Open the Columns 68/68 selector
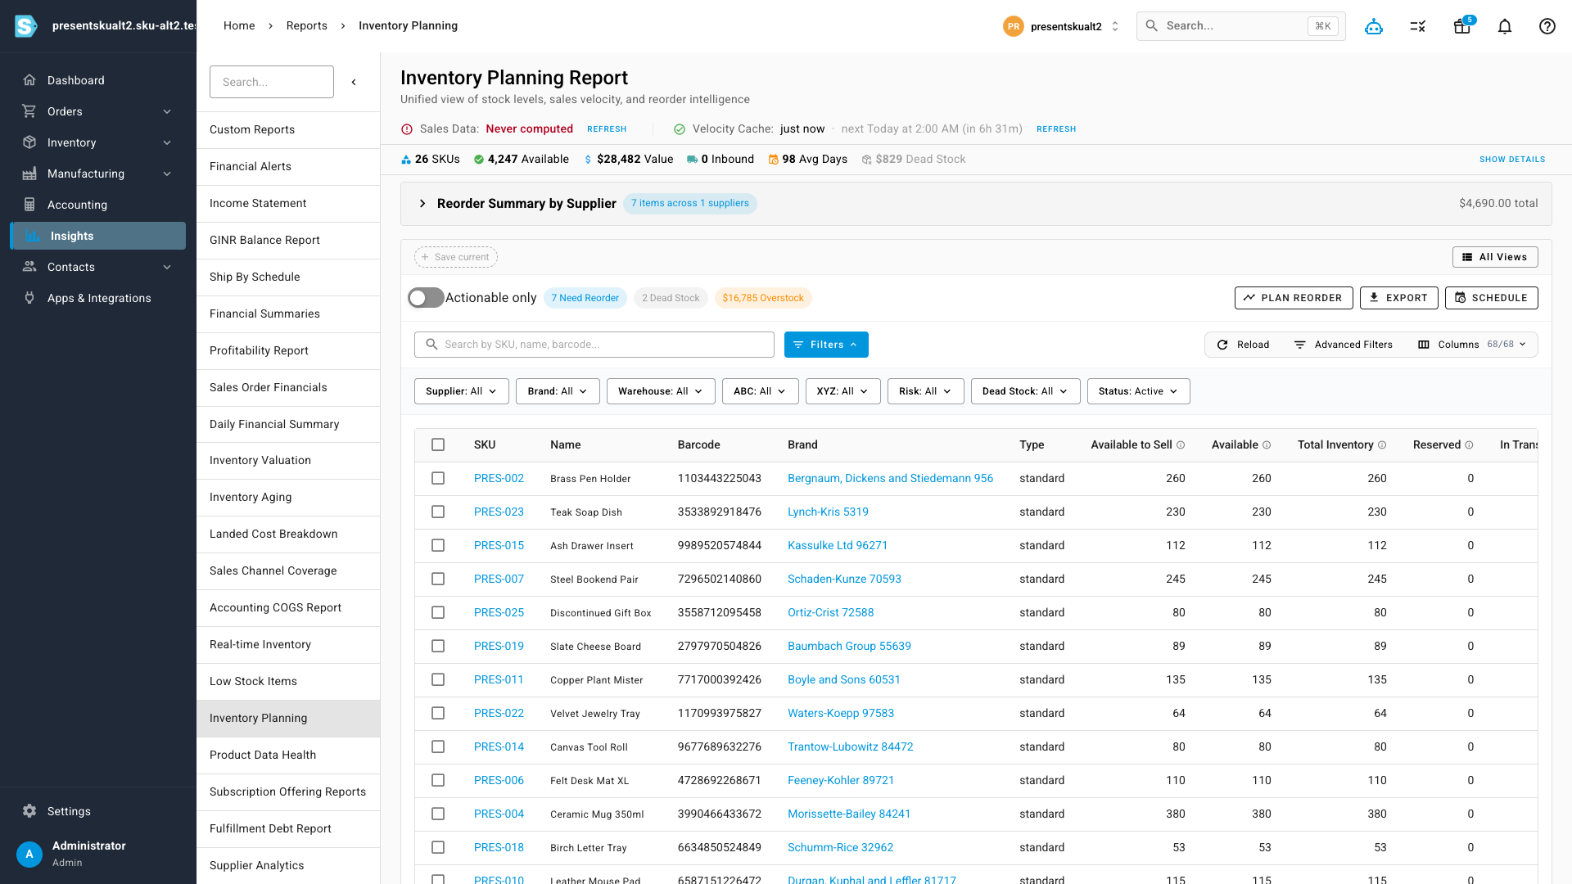Image resolution: width=1572 pixels, height=884 pixels. [1471, 345]
